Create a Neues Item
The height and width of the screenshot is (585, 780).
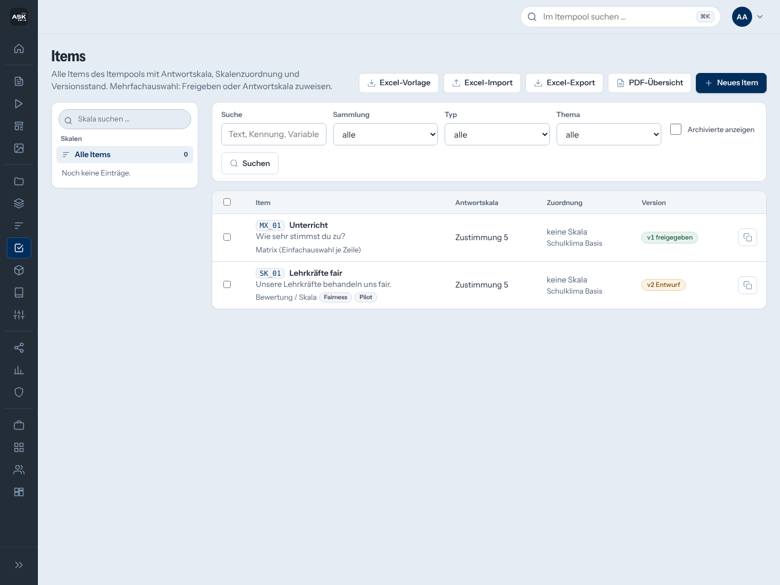(x=731, y=83)
